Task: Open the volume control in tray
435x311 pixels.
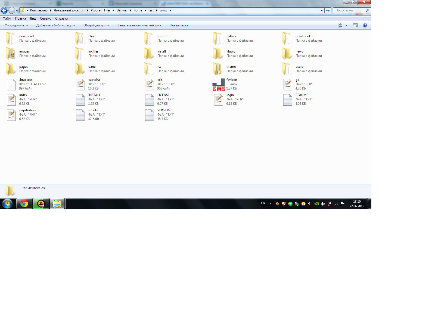Action: coord(323,204)
